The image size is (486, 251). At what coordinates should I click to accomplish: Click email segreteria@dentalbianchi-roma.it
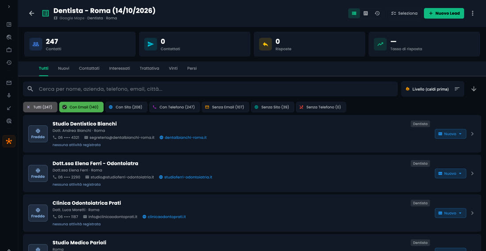122,137
